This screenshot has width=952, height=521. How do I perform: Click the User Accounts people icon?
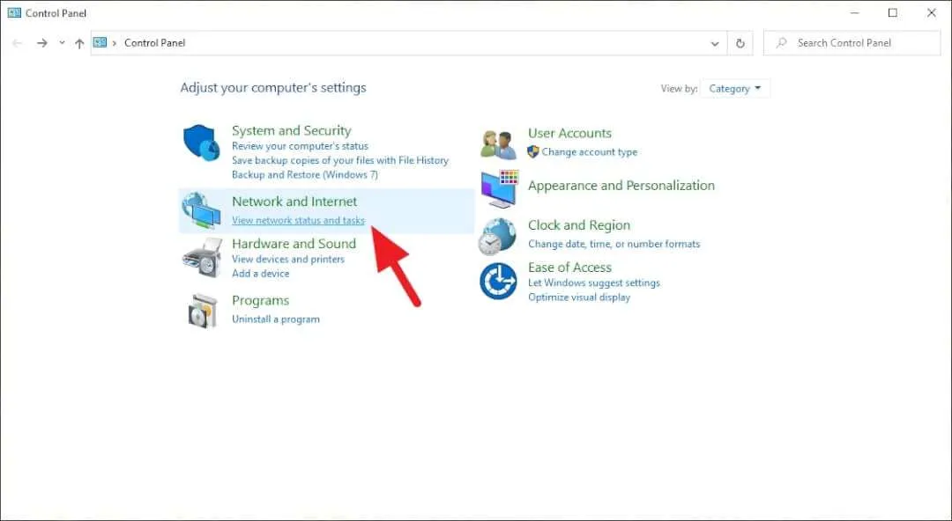(x=498, y=144)
